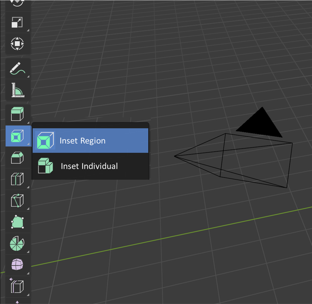312x304 pixels.
Task: Select the Transform tool
Action: [x=18, y=43]
